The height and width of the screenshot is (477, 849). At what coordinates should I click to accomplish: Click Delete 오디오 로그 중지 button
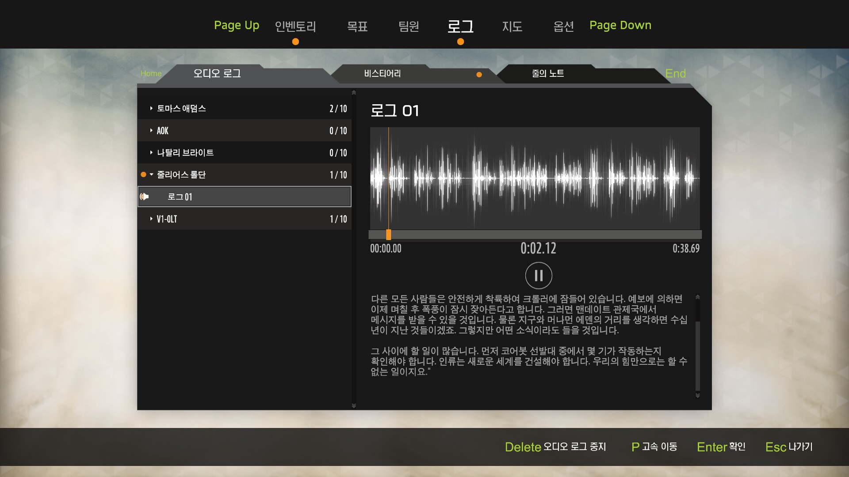[555, 447]
